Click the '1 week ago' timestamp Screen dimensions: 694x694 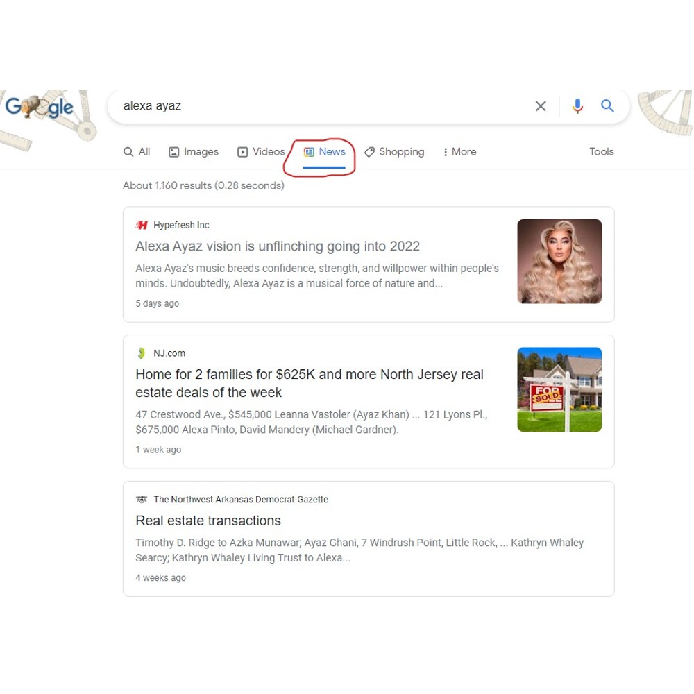pyautogui.click(x=158, y=450)
